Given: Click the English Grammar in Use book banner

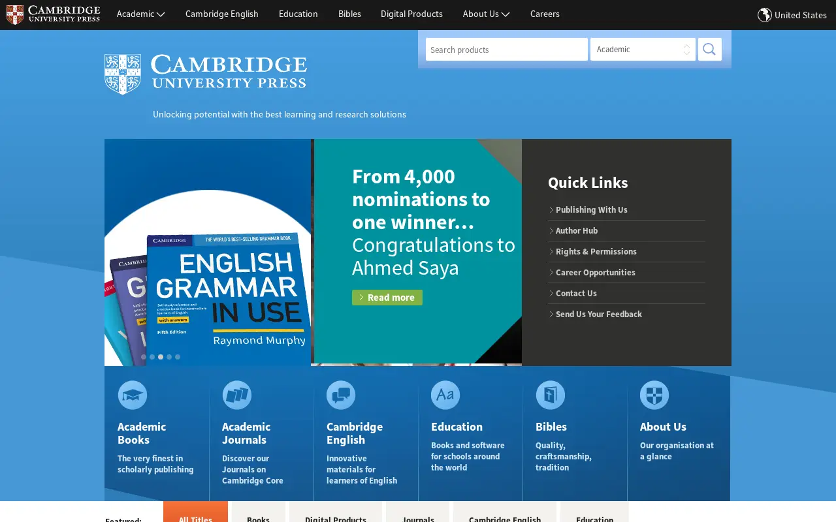Looking at the screenshot, I should pos(208,253).
